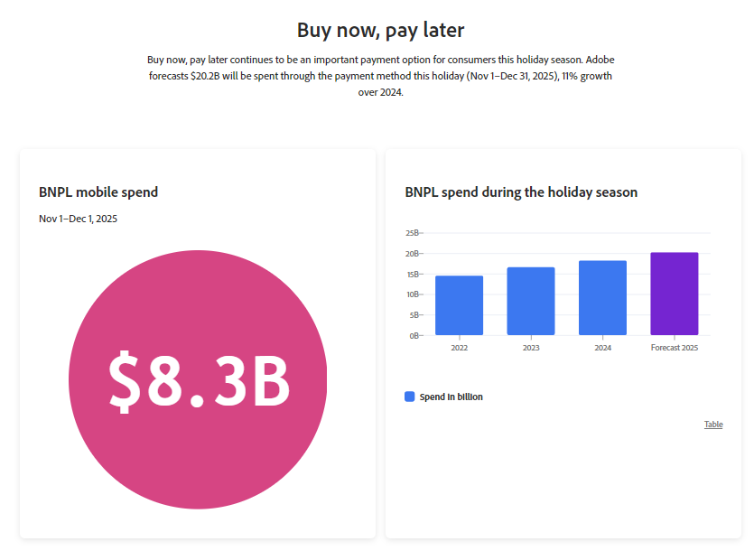
Task: Click the '2024' x-axis label
Action: [602, 348]
